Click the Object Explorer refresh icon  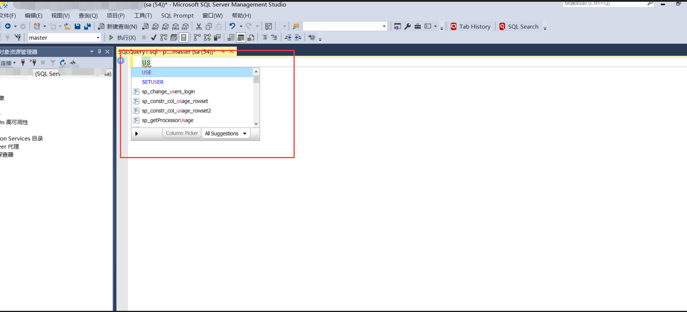tap(62, 63)
